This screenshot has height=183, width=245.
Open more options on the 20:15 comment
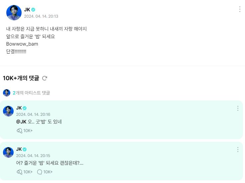coord(238,150)
